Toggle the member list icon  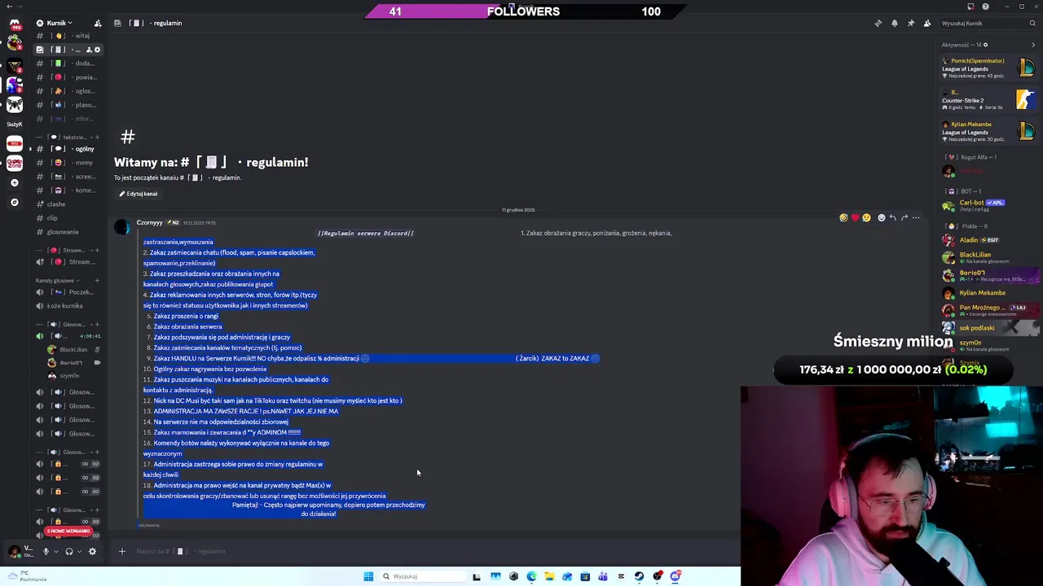pos(926,23)
